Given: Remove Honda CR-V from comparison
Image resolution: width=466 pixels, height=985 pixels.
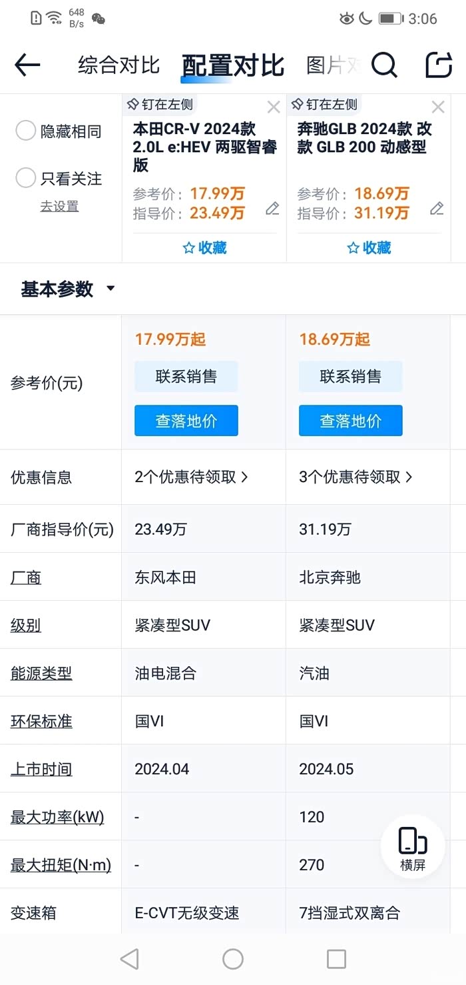Looking at the screenshot, I should pos(274,107).
